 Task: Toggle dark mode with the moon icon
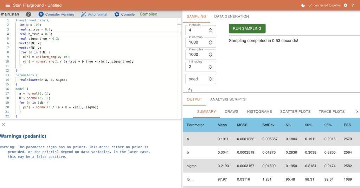[x=303, y=5]
